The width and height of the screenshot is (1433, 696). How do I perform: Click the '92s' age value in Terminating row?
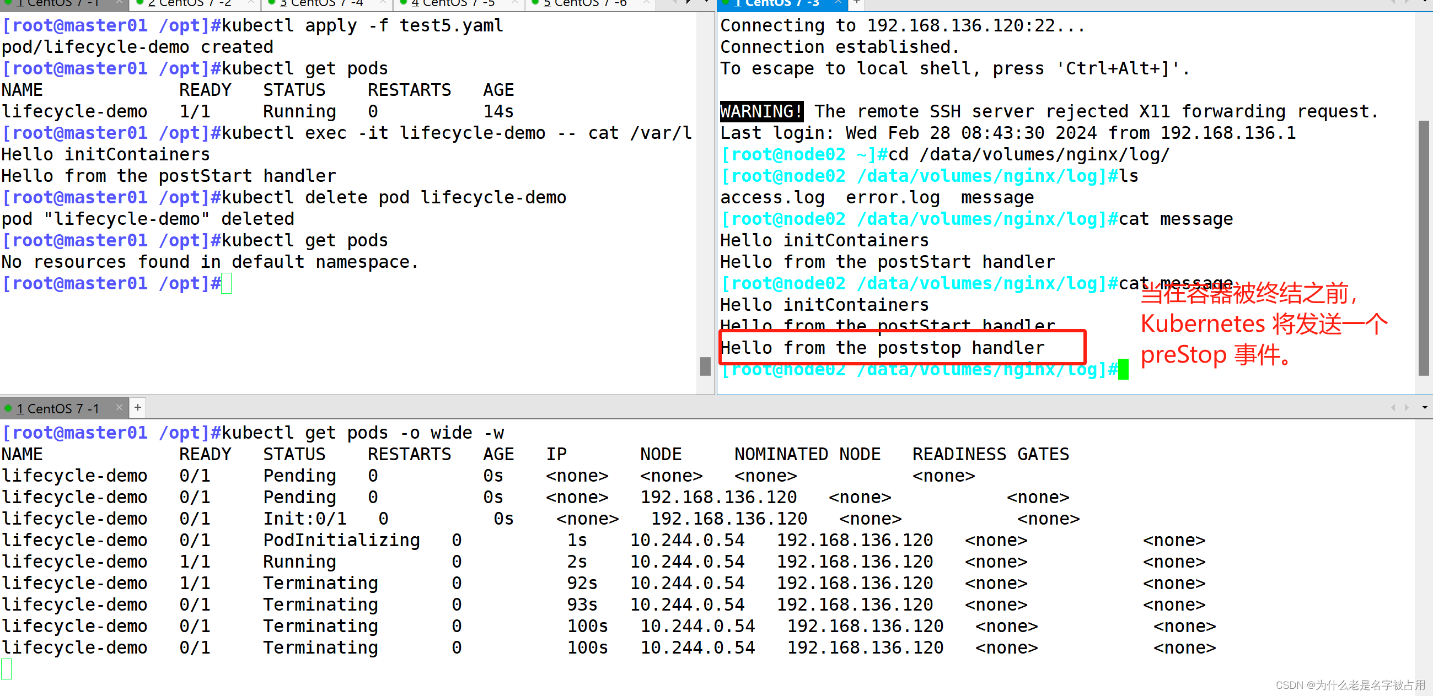click(582, 583)
